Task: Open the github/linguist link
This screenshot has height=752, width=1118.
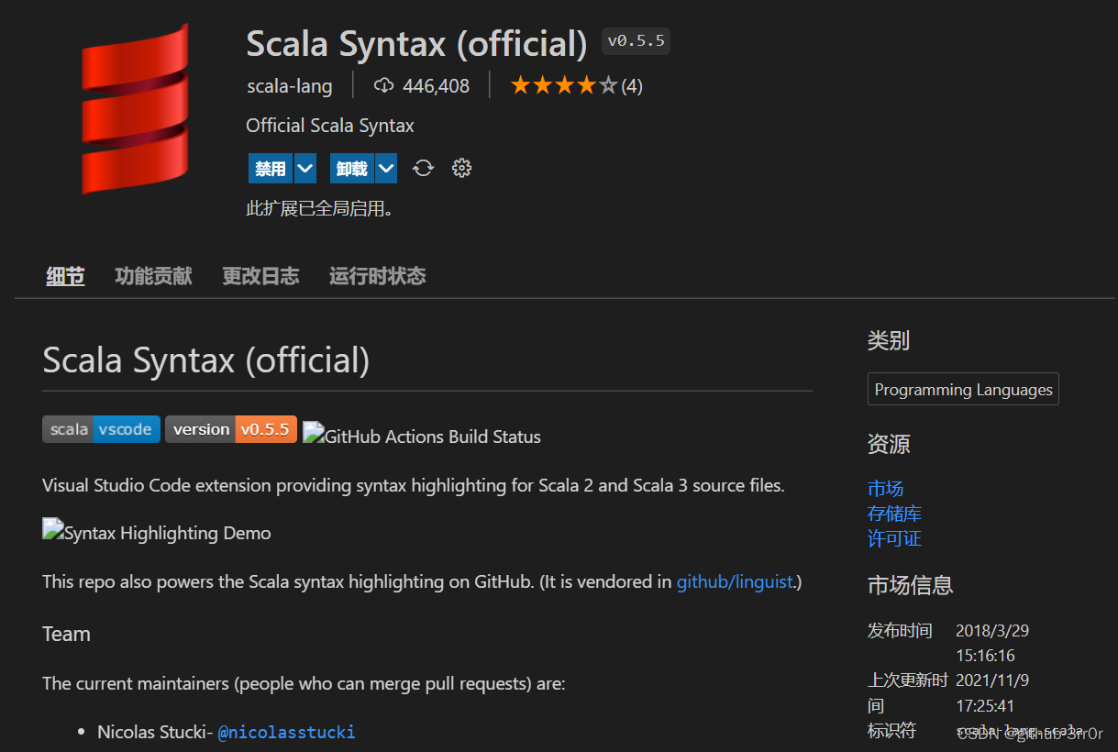Action: [x=734, y=581]
